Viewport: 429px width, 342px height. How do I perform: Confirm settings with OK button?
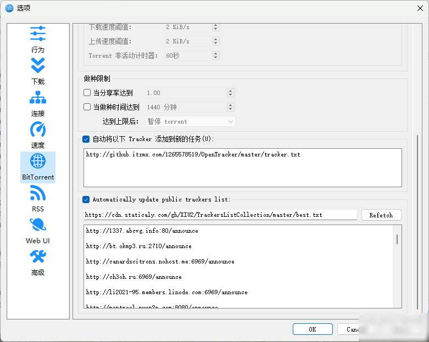click(313, 329)
